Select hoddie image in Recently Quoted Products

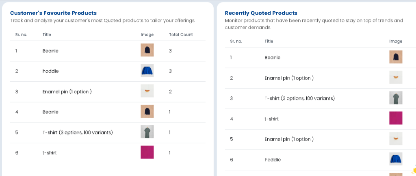pos(396,159)
